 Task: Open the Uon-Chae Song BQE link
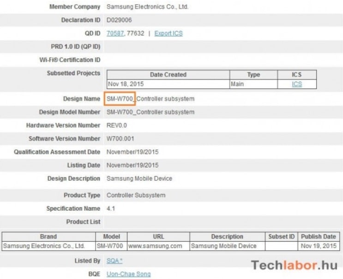coord(128,274)
